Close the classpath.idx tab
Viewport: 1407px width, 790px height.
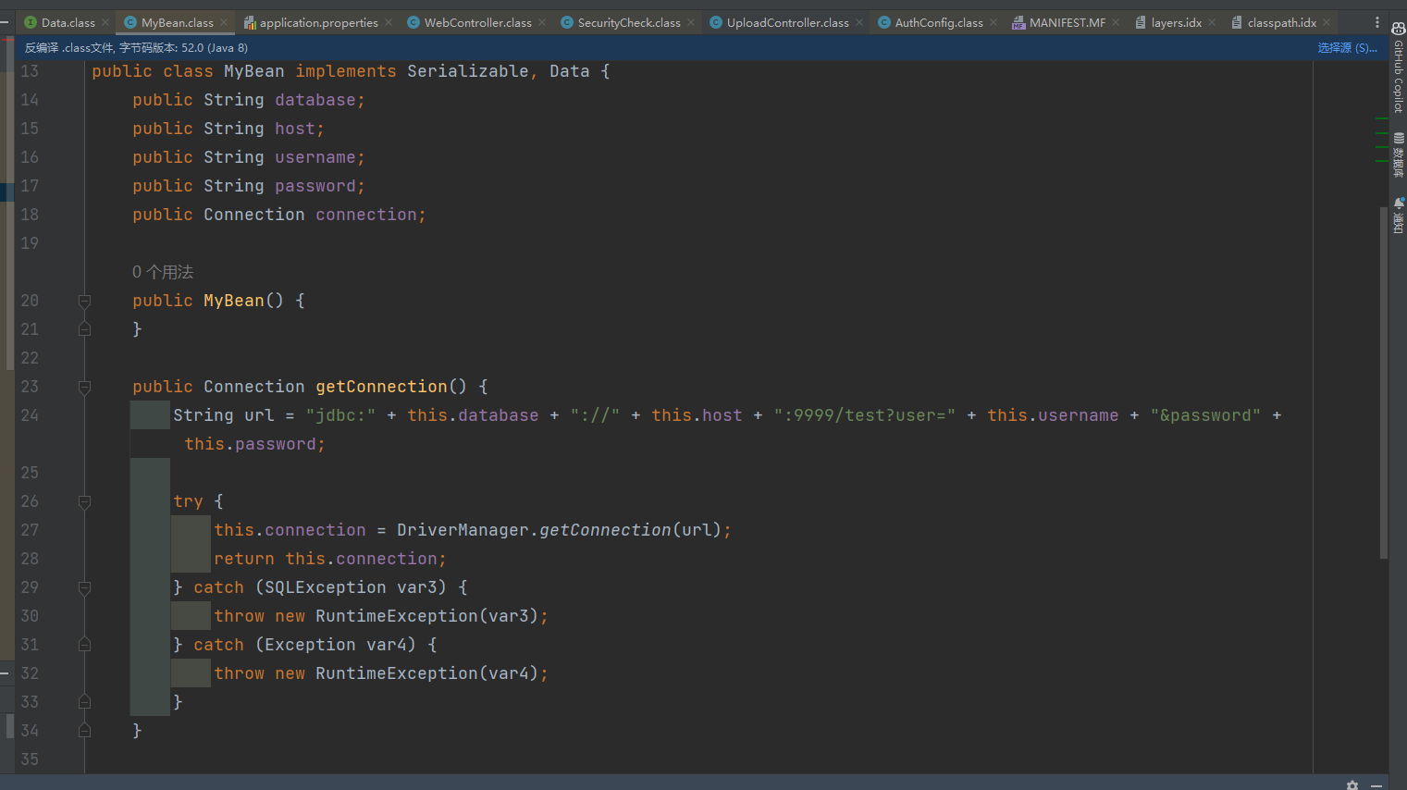pos(1327,22)
